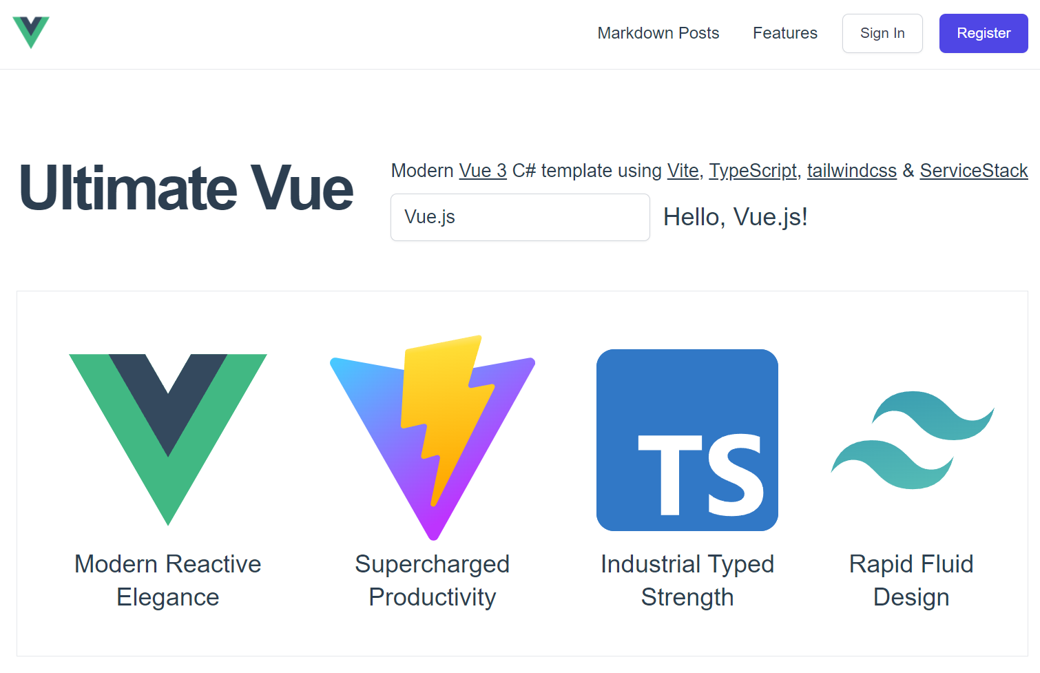1040x673 pixels.
Task: Click the Supercharged Productivity caption
Action: point(433,580)
